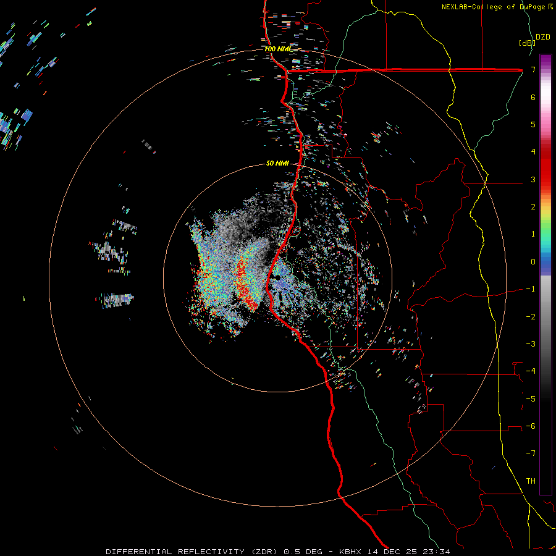Click the TH label on color scale
556x556 pixels.
[531, 481]
